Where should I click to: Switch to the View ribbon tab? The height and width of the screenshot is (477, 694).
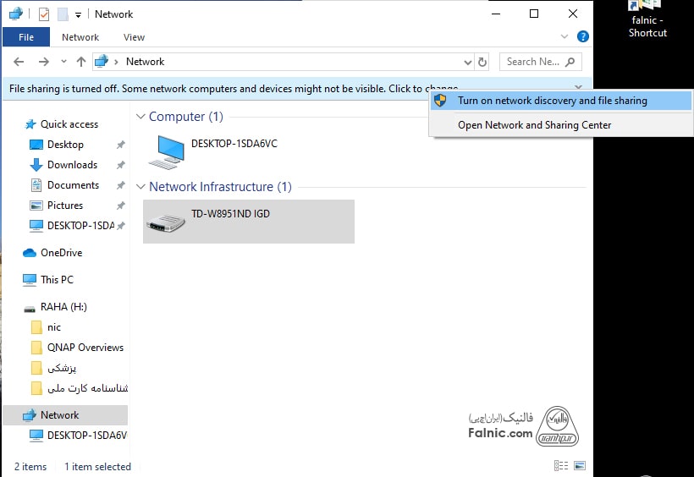pyautogui.click(x=134, y=37)
